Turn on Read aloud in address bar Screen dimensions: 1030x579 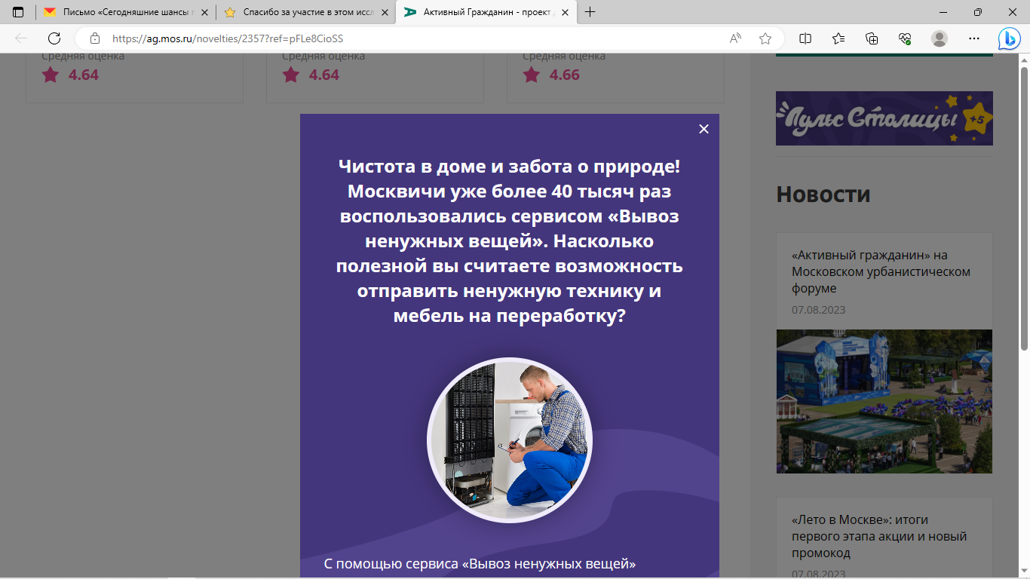735,38
